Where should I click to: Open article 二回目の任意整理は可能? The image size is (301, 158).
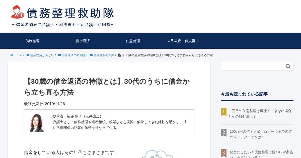[x=260, y=114]
